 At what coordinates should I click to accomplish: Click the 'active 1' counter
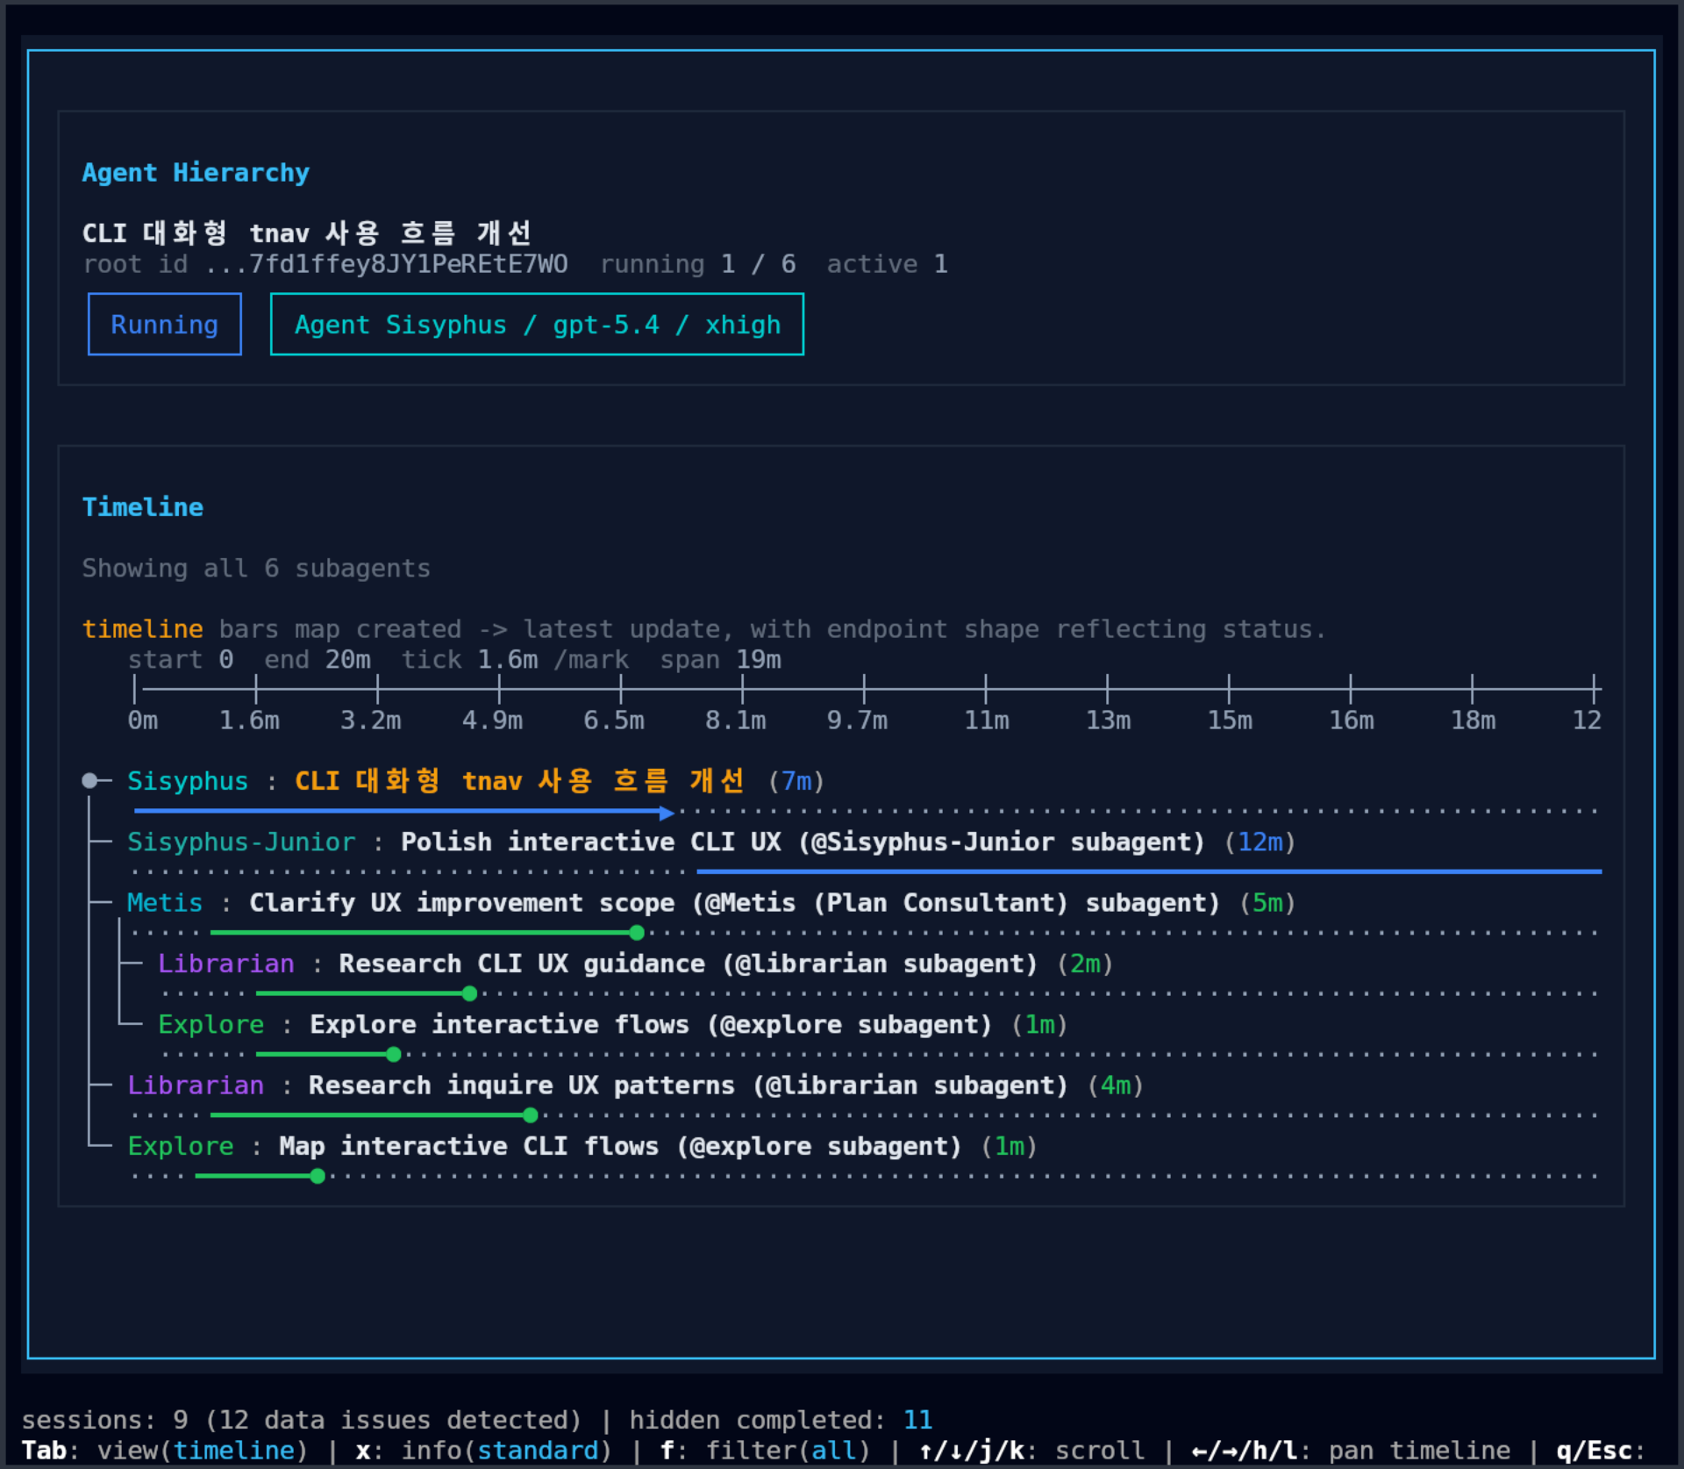tap(888, 264)
